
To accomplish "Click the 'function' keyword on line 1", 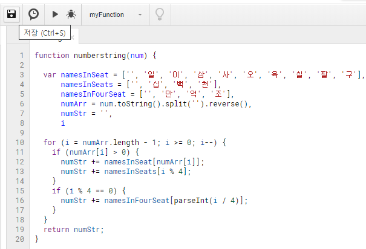I will tap(52, 56).
